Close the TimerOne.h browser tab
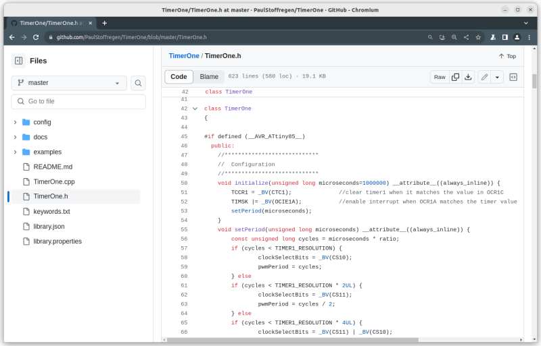The height and width of the screenshot is (346, 541). [91, 23]
